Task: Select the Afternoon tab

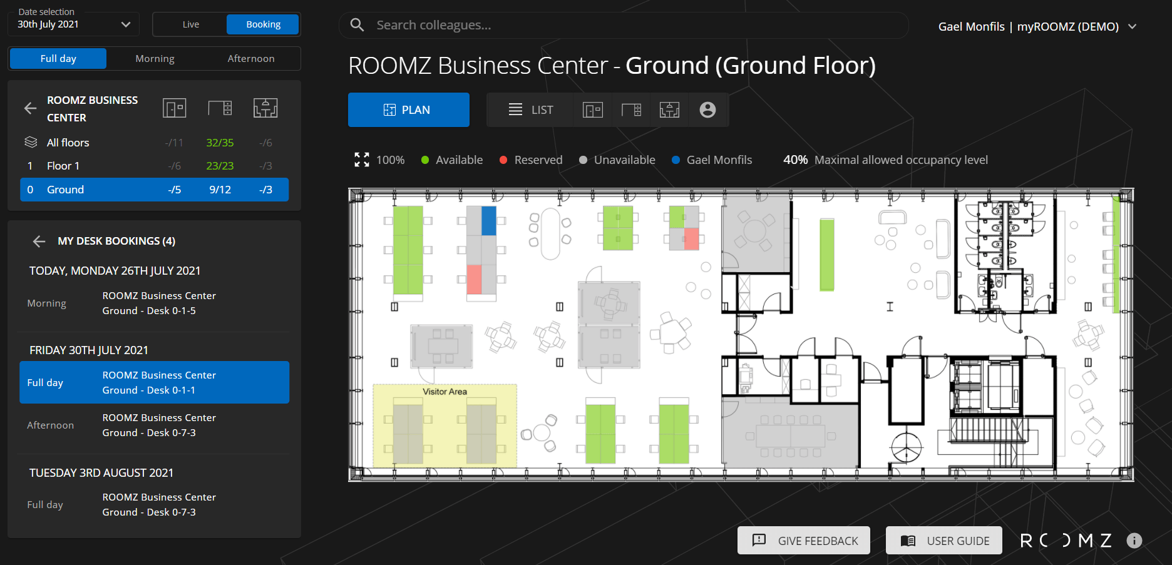Action: tap(250, 58)
